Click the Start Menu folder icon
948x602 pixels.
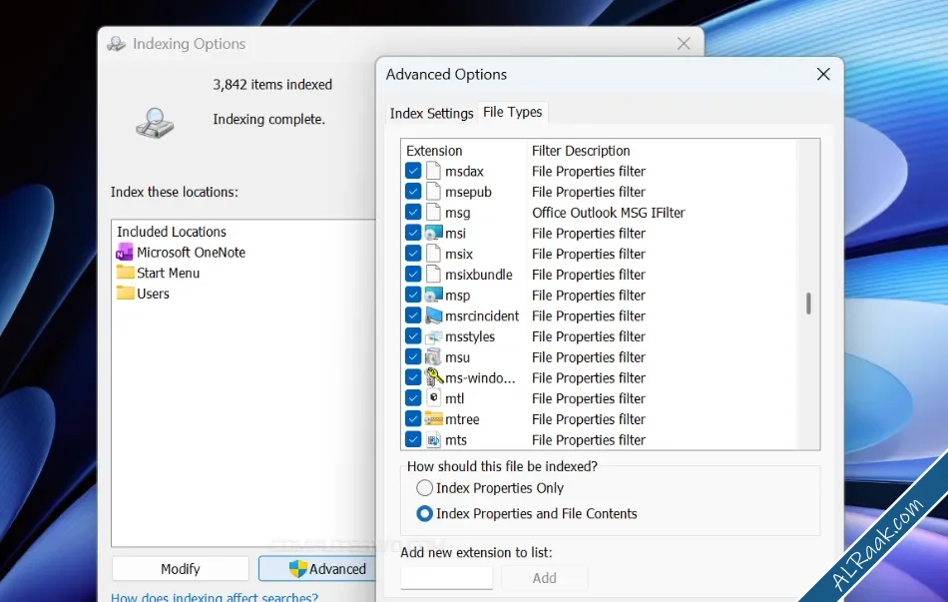click(125, 273)
